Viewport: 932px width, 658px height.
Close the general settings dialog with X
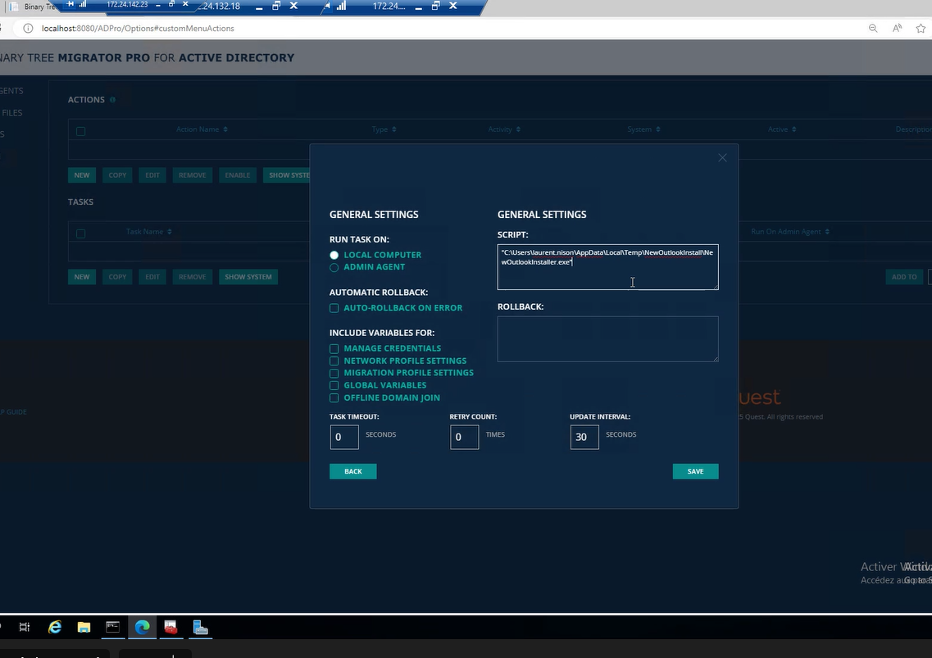pos(722,157)
